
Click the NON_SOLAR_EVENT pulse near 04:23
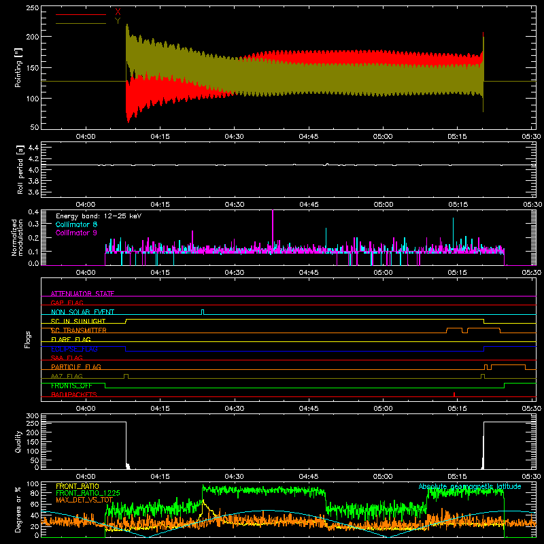tap(203, 311)
